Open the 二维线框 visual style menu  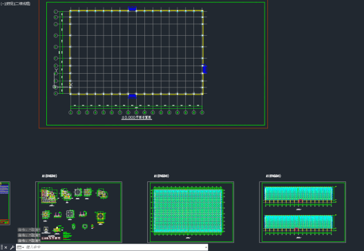[x=23, y=3]
